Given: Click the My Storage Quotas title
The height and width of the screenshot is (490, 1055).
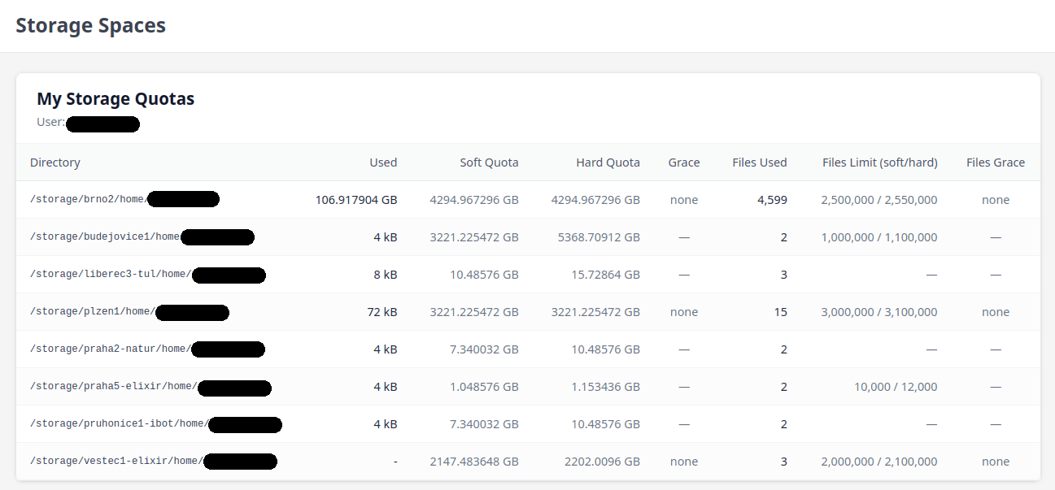Looking at the screenshot, I should (x=116, y=99).
